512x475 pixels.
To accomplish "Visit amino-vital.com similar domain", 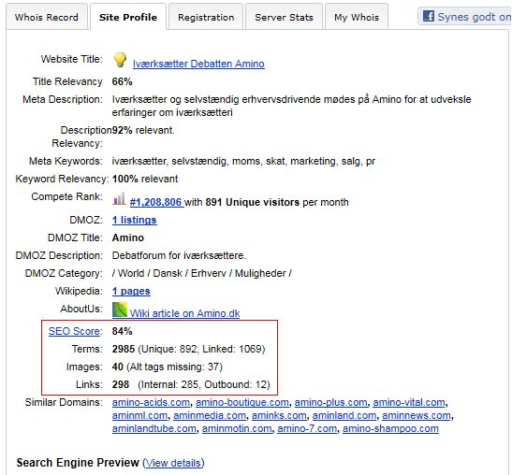I will 409,403.
